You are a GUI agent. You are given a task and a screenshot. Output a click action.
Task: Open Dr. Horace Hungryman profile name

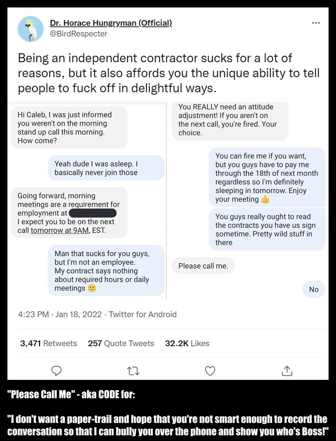click(x=111, y=23)
